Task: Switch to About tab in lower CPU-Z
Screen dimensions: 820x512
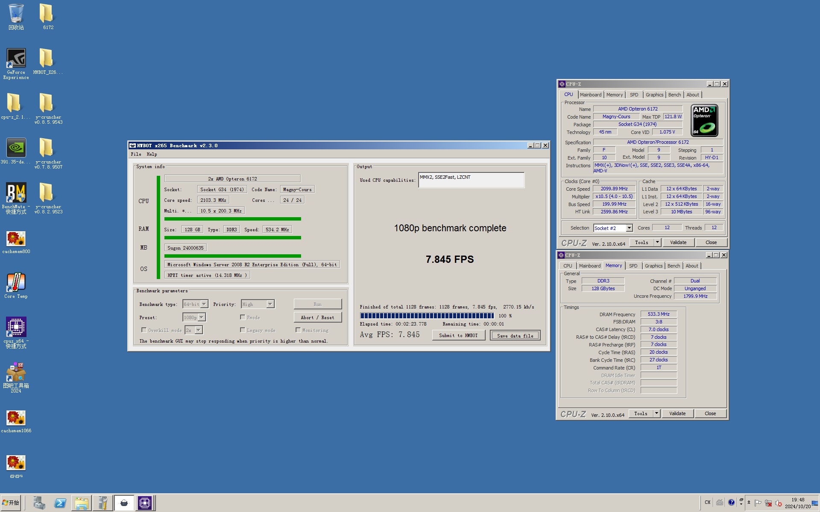Action: click(x=692, y=266)
